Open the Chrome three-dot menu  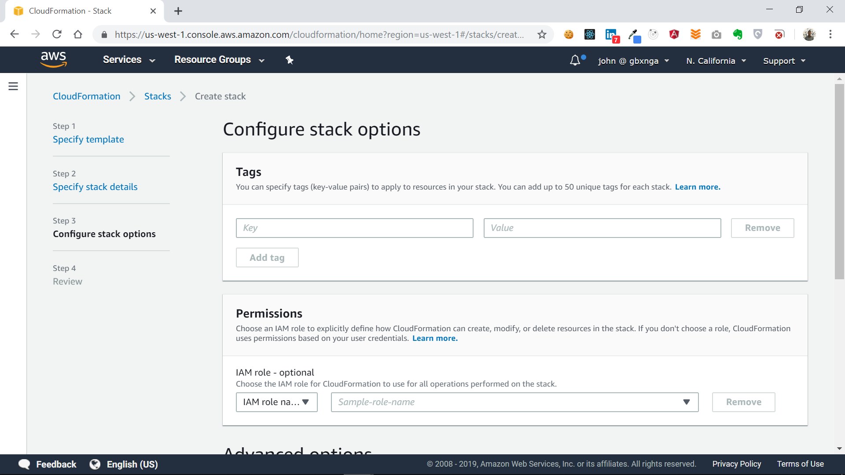coord(830,34)
